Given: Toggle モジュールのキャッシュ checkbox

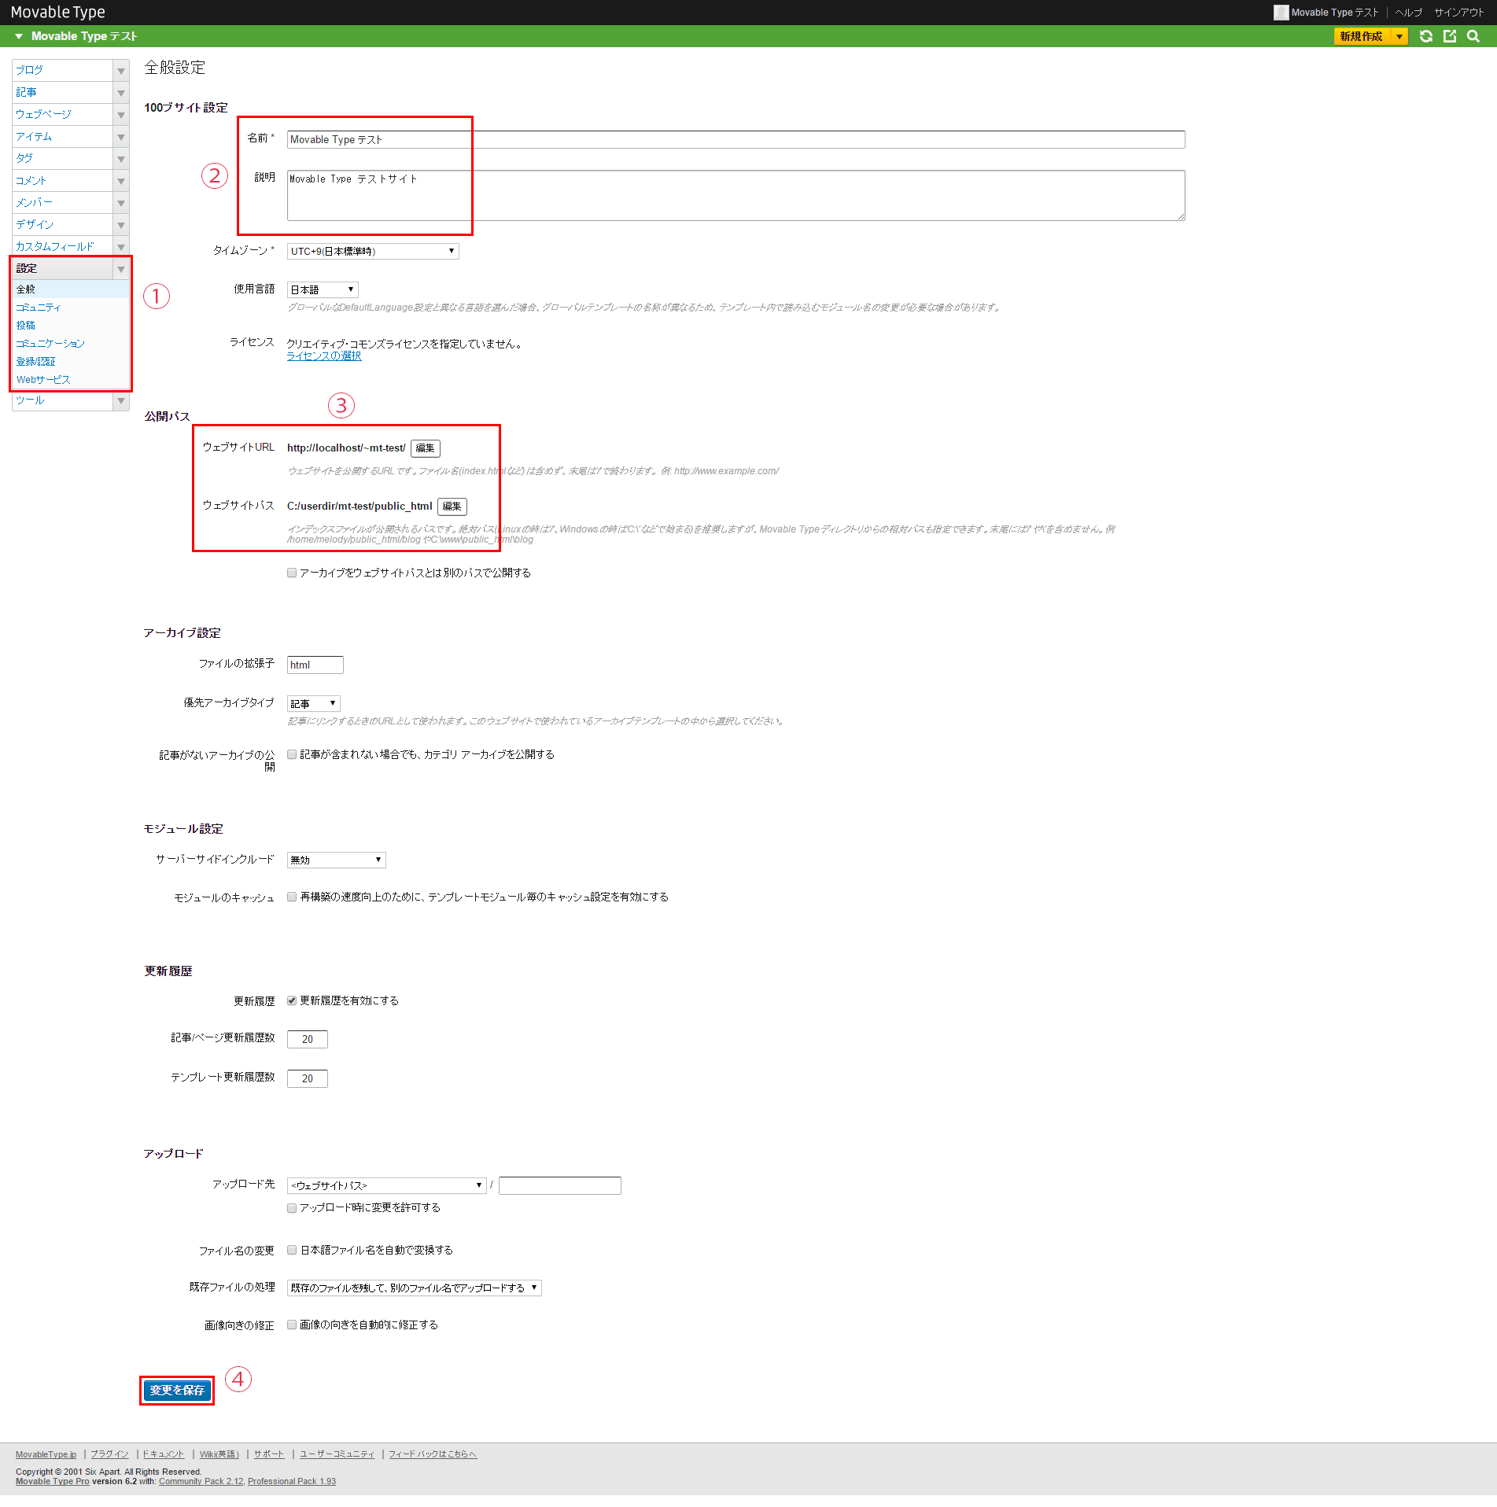Looking at the screenshot, I should pos(292,897).
